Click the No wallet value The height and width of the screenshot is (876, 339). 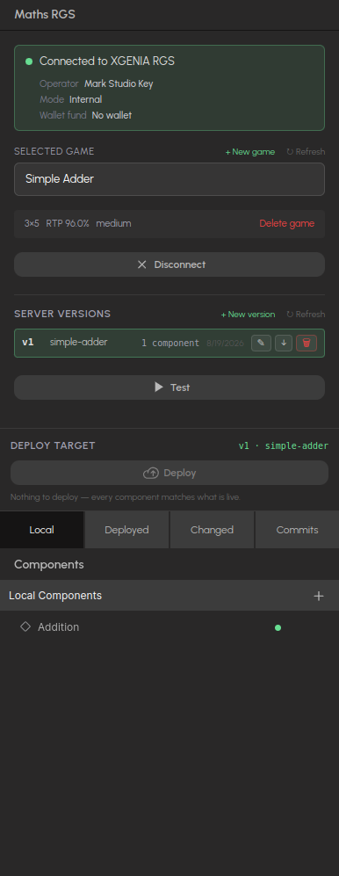click(112, 116)
